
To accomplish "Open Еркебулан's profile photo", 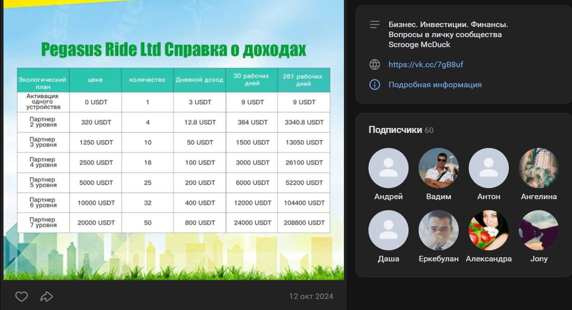I will pos(439,230).
